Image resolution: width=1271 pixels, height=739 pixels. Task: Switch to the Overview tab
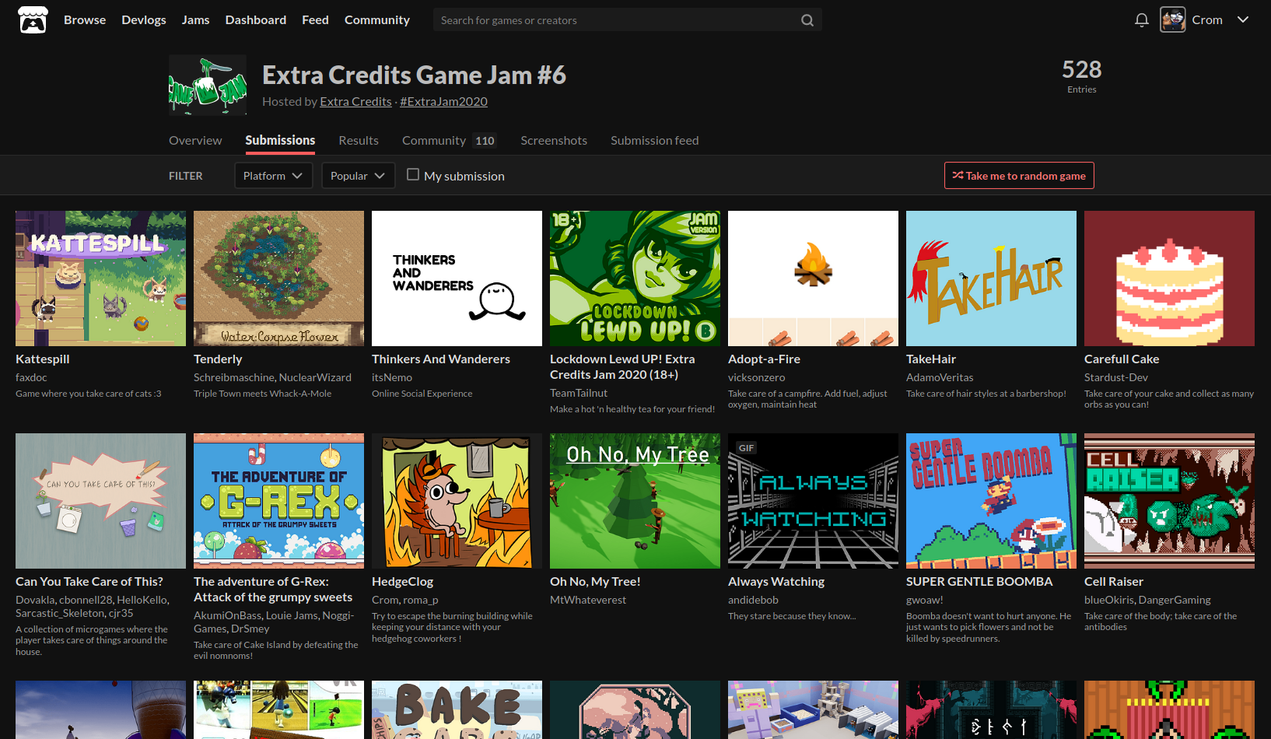click(195, 140)
